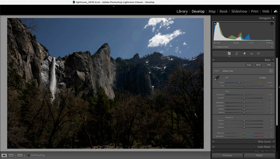Click the Reset button
The height and width of the screenshot is (159, 280).
[259, 155]
